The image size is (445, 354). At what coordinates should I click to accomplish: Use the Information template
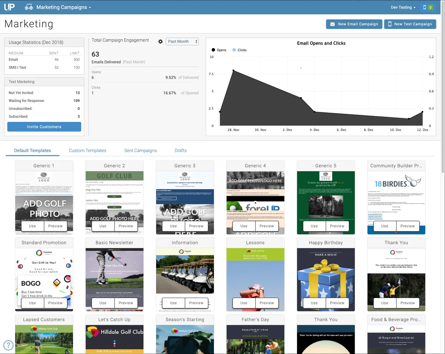174,303
